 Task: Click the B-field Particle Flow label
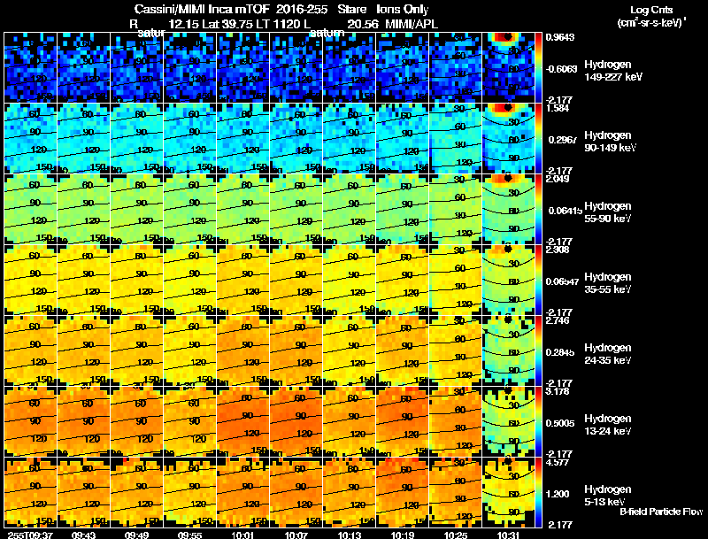coord(661,512)
